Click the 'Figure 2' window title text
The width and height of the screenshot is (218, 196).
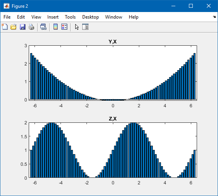click(x=20, y=6)
